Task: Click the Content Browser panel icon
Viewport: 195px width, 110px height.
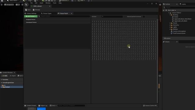Action: point(1,72)
